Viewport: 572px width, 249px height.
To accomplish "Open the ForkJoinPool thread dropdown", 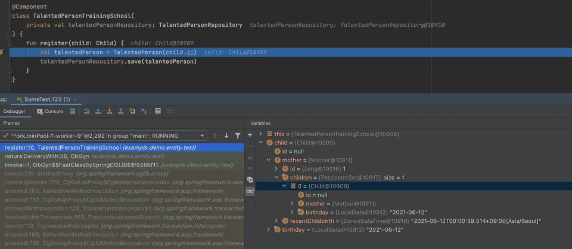I will [202, 135].
